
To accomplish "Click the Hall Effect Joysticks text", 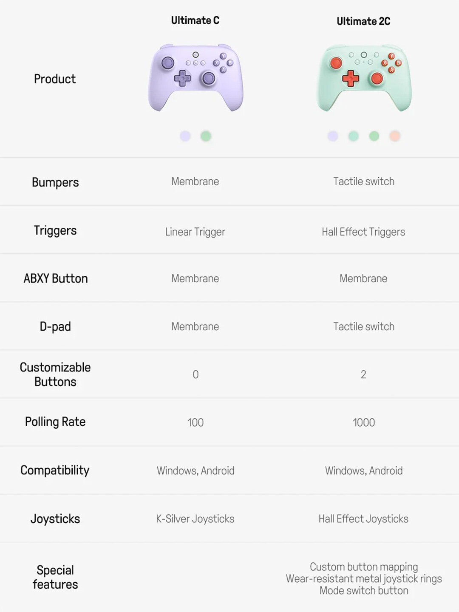I will click(363, 519).
